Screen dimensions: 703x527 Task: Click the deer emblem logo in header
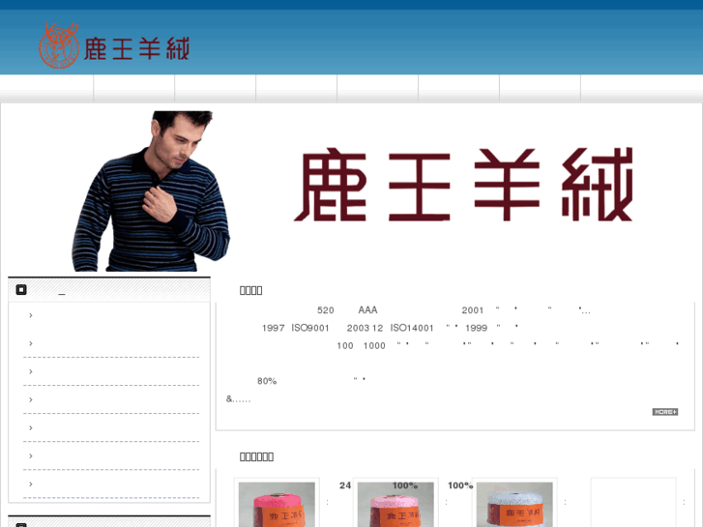point(59,44)
